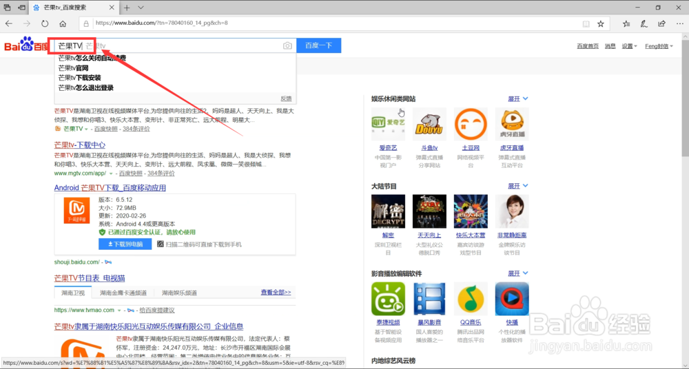The image size is (689, 369).
Task: Select suggestion 芒果tv怎么退出登录
Action: click(x=86, y=88)
